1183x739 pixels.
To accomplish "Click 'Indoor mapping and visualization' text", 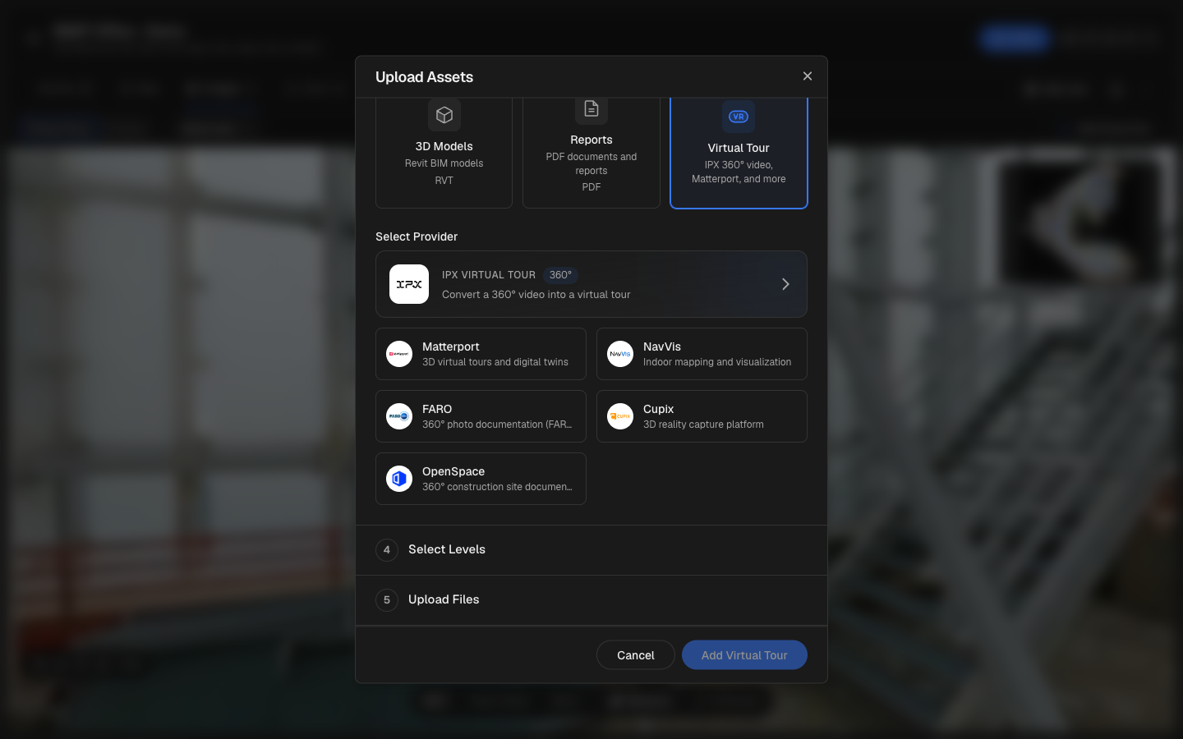I will 717,362.
